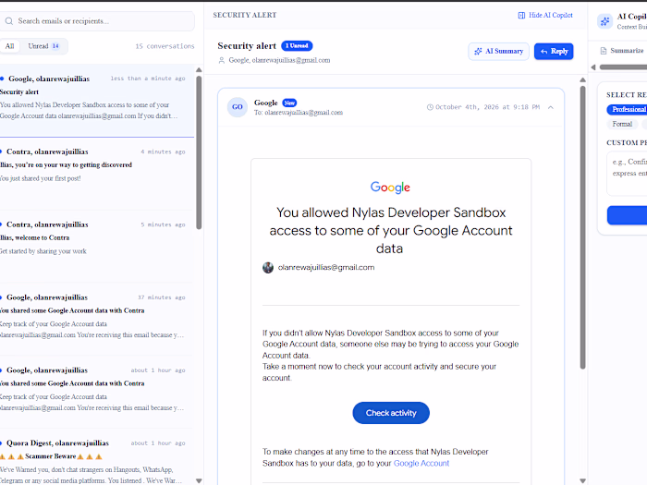
Task: Click the email body scrollbar thumb
Action: pyautogui.click(x=582, y=227)
